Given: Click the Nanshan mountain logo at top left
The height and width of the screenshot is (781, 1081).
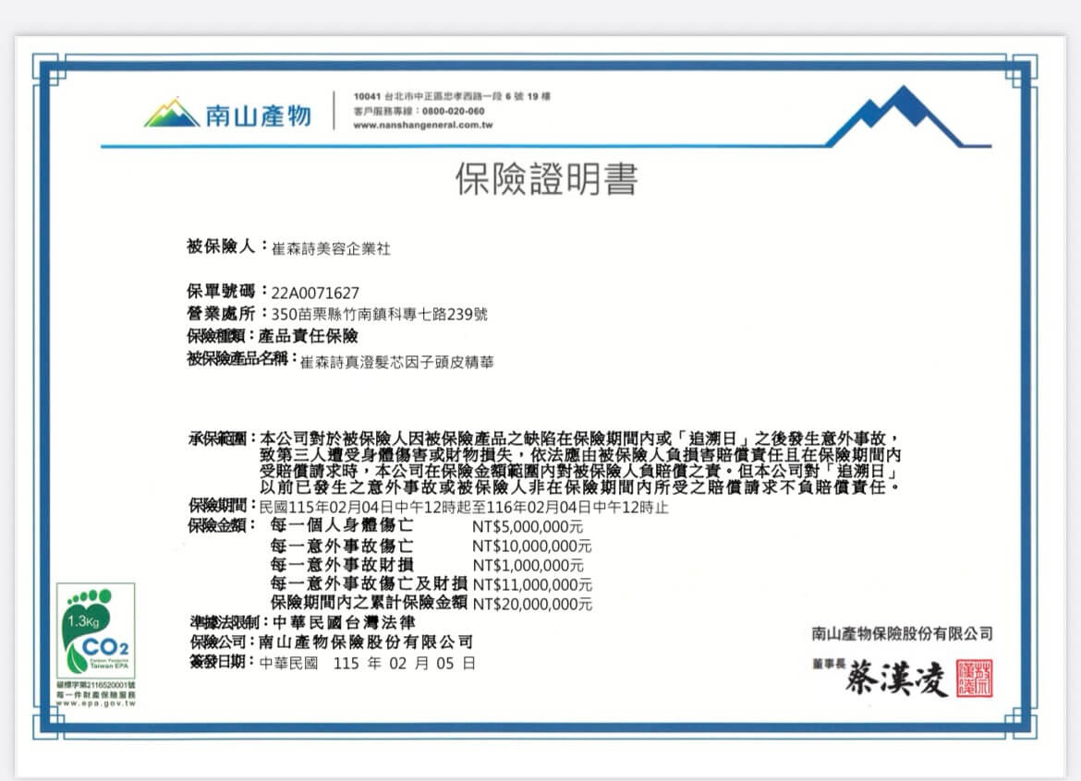Looking at the screenshot, I should [x=172, y=113].
